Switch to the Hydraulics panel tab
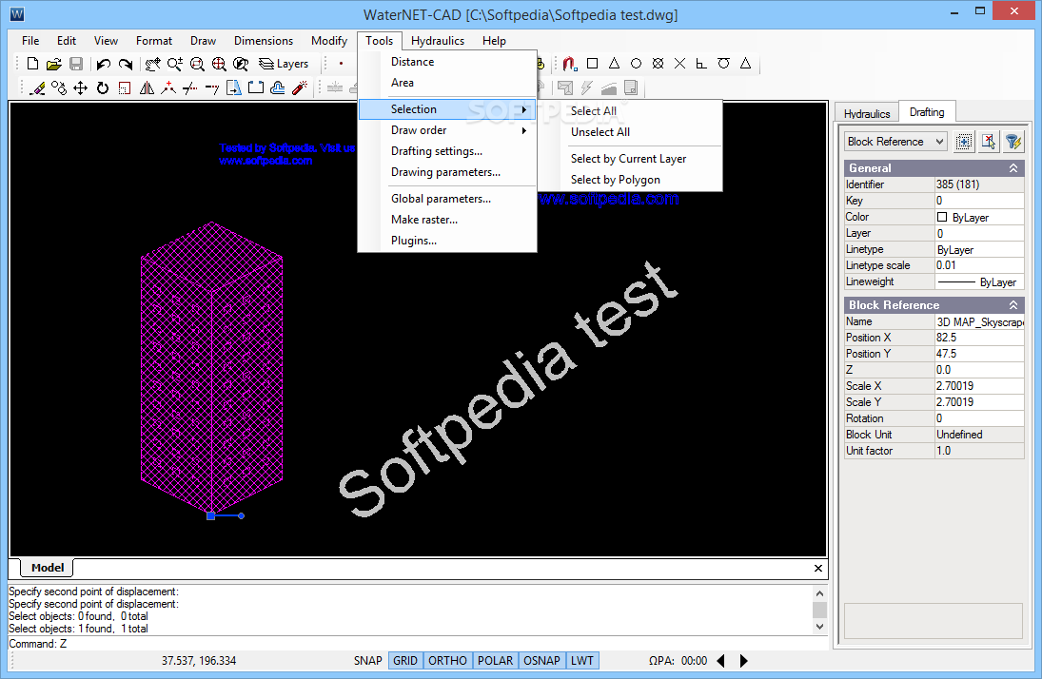The width and height of the screenshot is (1042, 679). [x=867, y=113]
